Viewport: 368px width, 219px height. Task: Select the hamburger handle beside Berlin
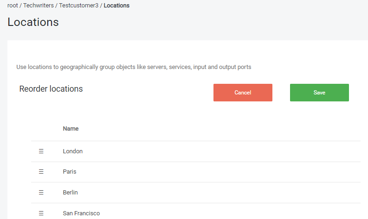pyautogui.click(x=41, y=192)
